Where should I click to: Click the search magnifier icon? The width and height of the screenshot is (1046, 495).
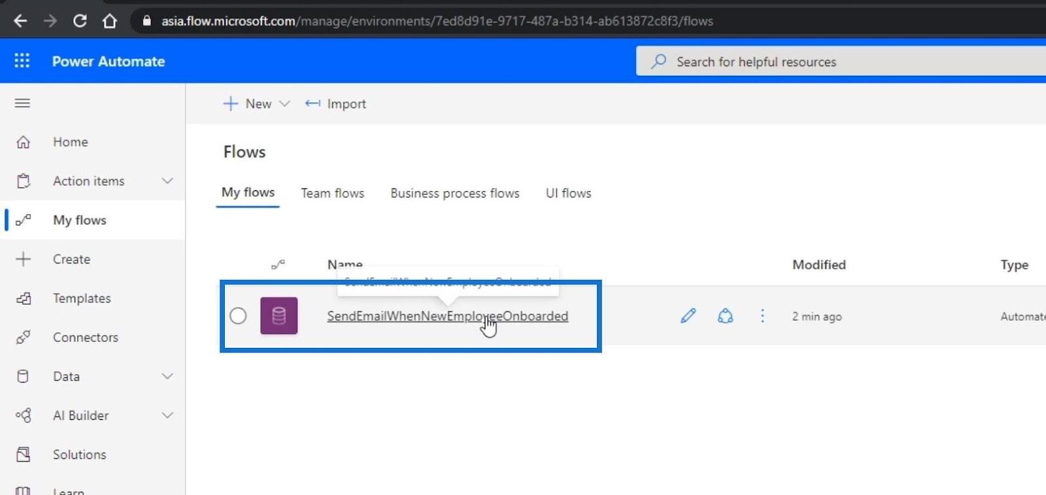[658, 61]
